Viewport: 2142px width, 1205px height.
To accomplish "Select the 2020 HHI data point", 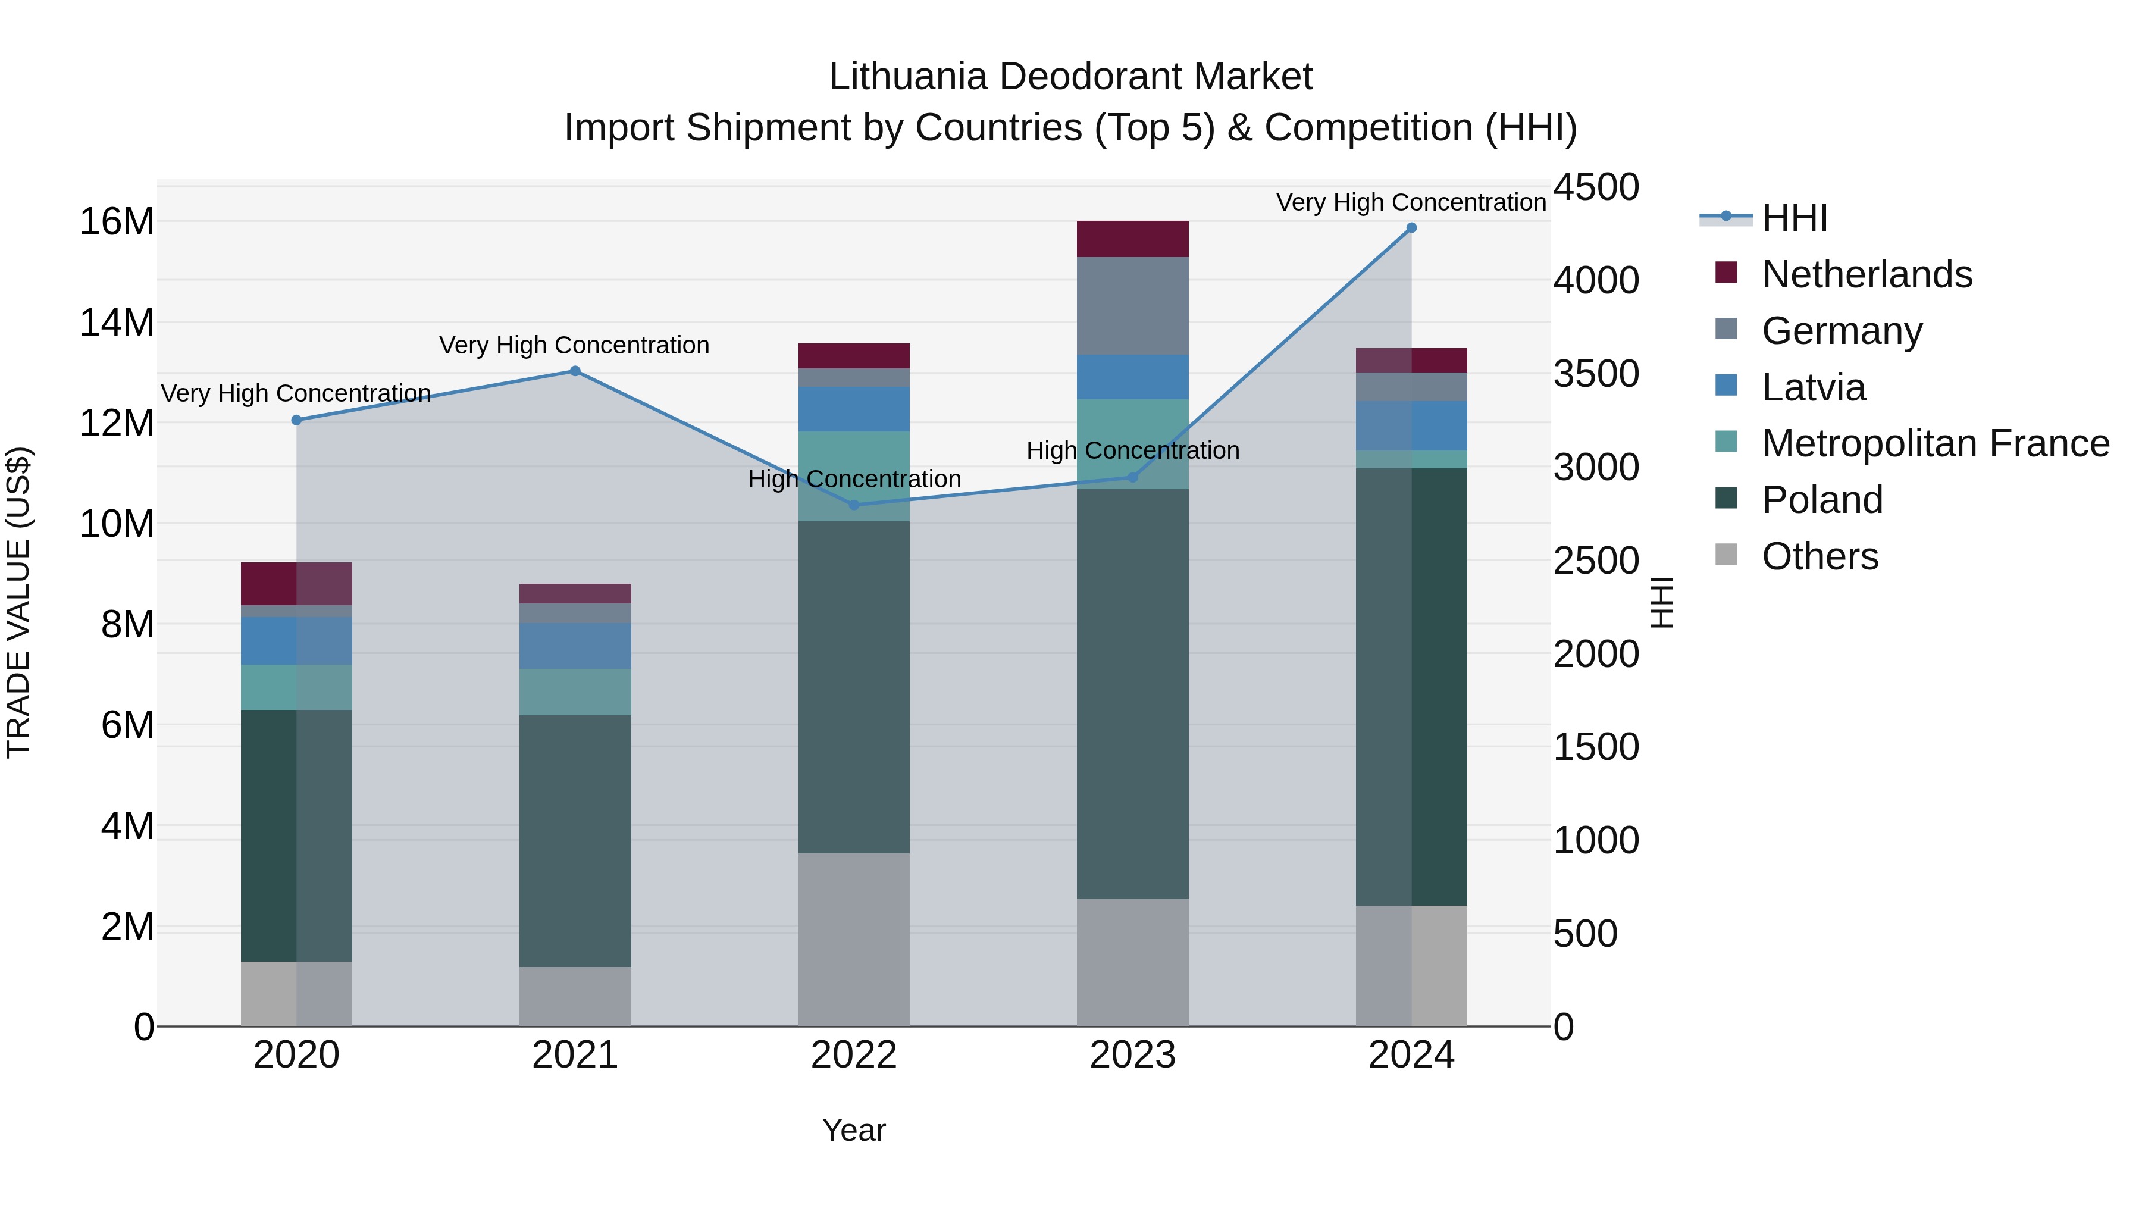I will click(296, 420).
